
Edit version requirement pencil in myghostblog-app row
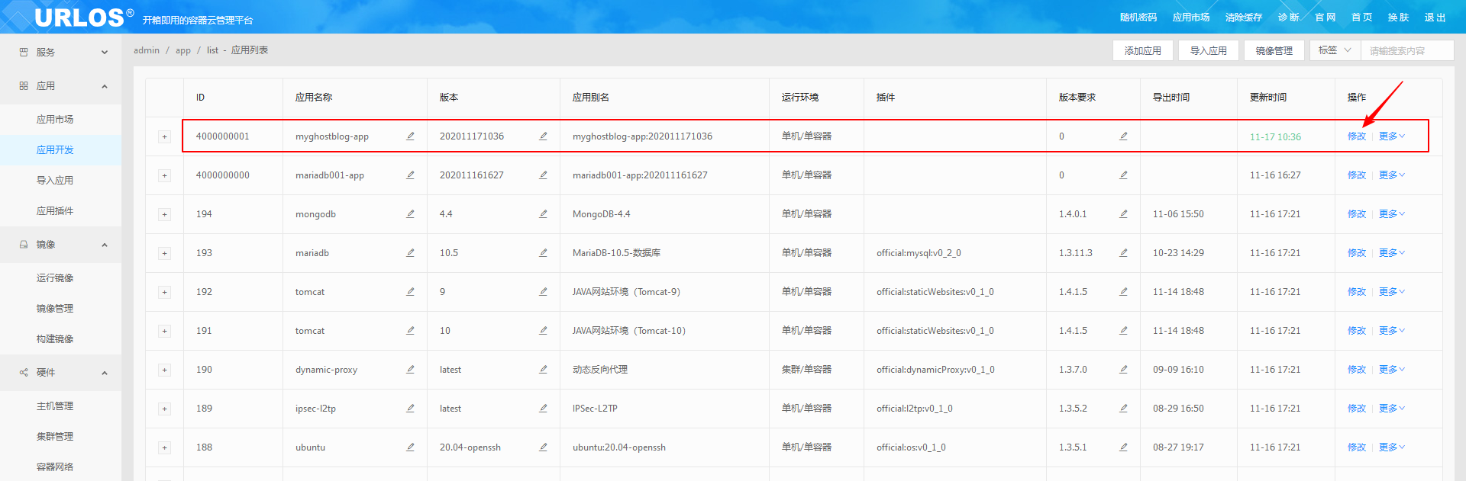pyautogui.click(x=1123, y=136)
